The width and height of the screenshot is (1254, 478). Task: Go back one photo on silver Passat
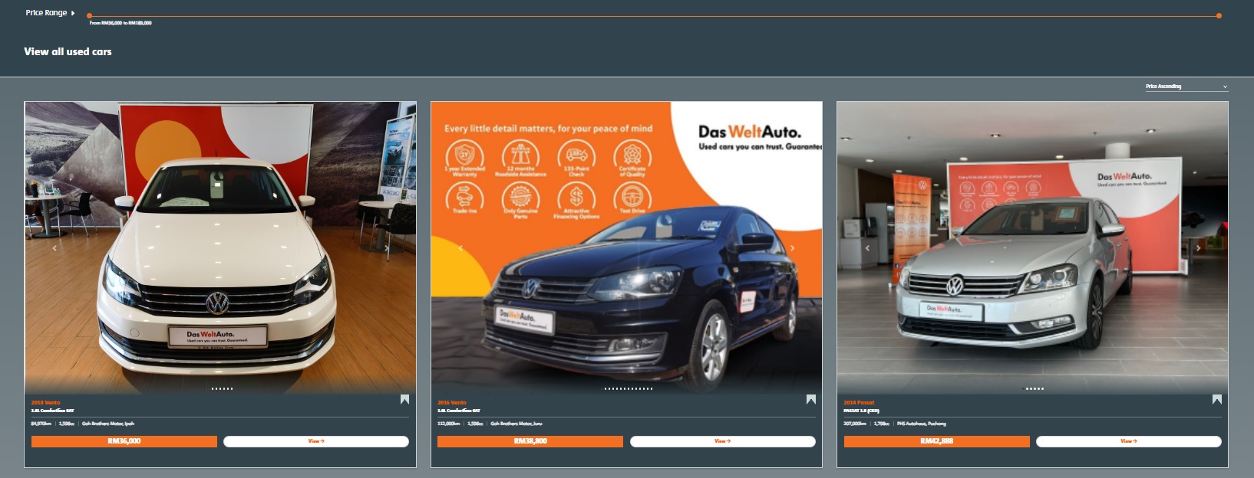point(867,248)
